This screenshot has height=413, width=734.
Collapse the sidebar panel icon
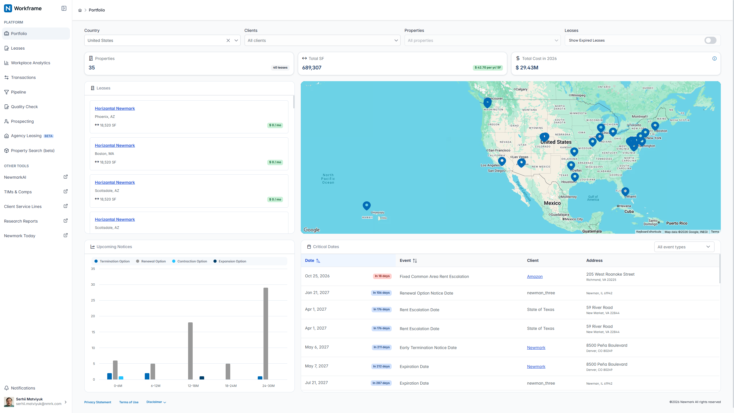pos(64,8)
